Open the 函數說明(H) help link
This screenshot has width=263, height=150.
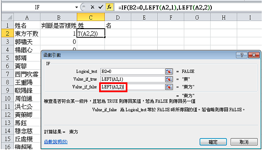56,142
